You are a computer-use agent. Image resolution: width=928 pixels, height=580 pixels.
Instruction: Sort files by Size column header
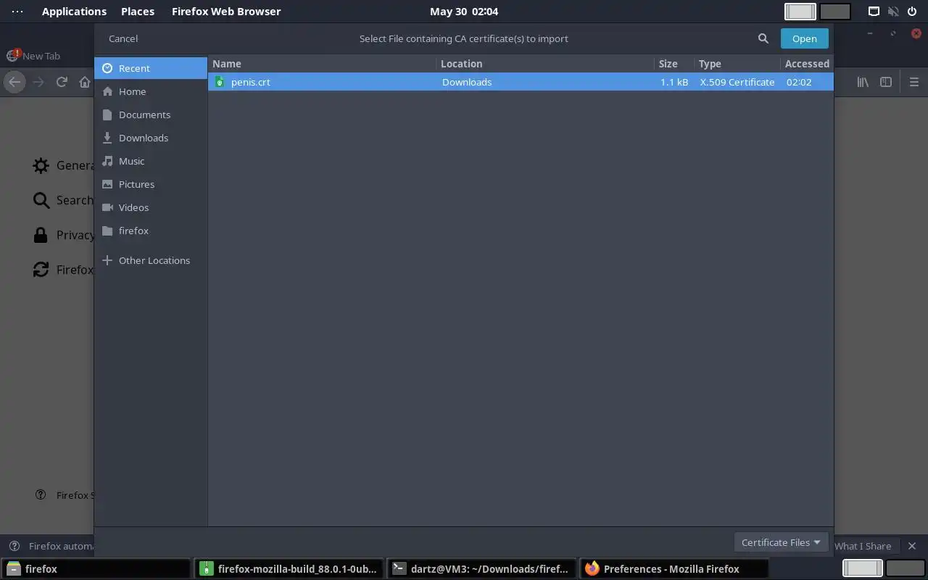pos(674,64)
